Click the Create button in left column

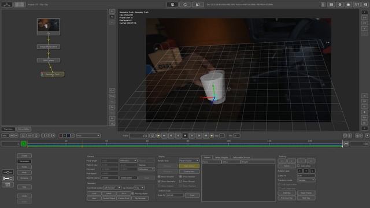[24, 155]
